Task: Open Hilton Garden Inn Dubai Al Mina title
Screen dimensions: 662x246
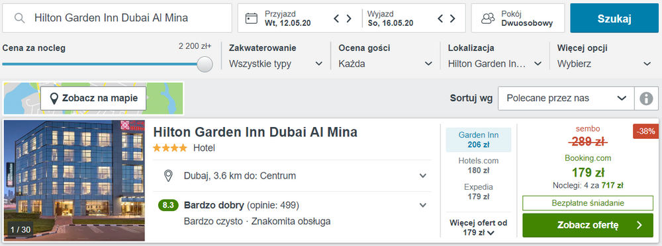Action: [x=255, y=132]
